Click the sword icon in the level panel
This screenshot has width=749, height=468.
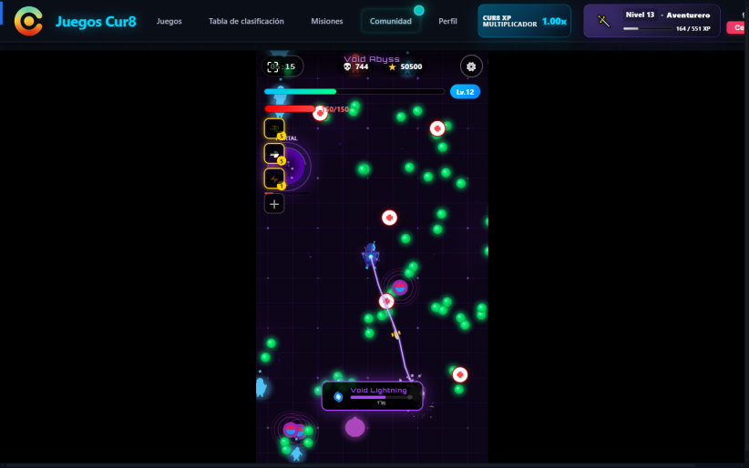click(604, 21)
